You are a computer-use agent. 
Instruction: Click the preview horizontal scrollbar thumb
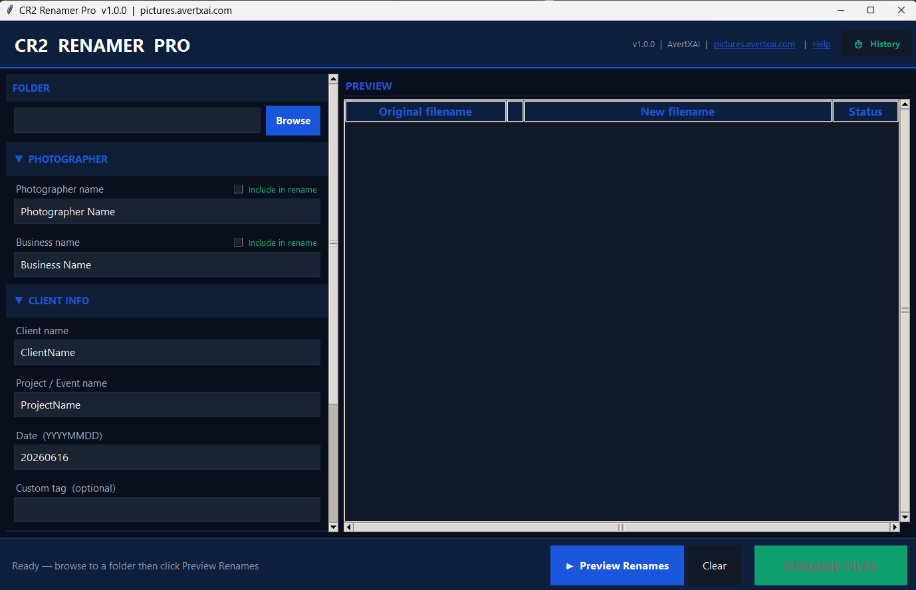pyautogui.click(x=622, y=527)
